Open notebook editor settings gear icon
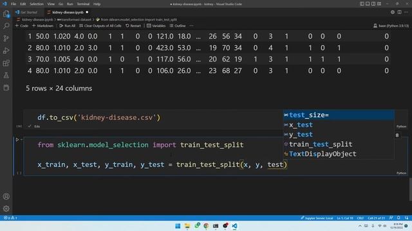This screenshot has width=412, height=231. [x=393, y=12]
